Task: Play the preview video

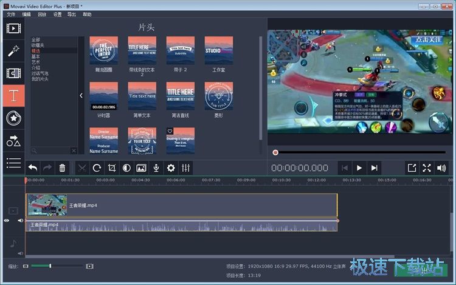Action: (359, 168)
